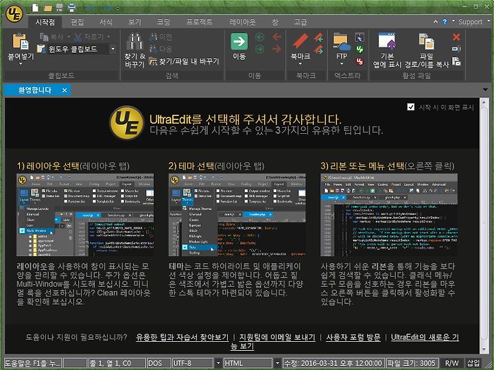The width and height of the screenshot is (494, 370).
Task: Open 사용자 포럼 방문 link
Action: click(353, 337)
